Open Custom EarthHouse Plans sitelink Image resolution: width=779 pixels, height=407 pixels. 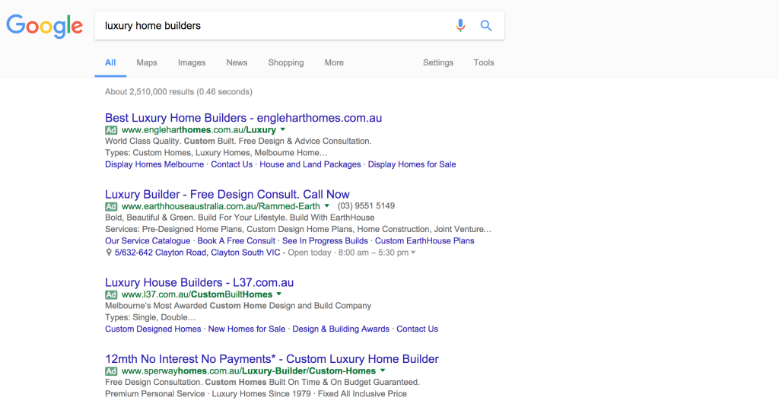pos(424,241)
